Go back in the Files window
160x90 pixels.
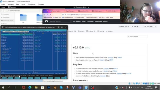[x=2, y=10]
